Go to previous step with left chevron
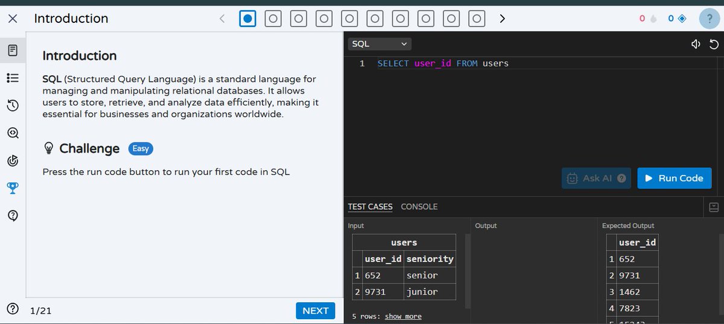Viewport: 724px width, 324px height. (x=222, y=19)
